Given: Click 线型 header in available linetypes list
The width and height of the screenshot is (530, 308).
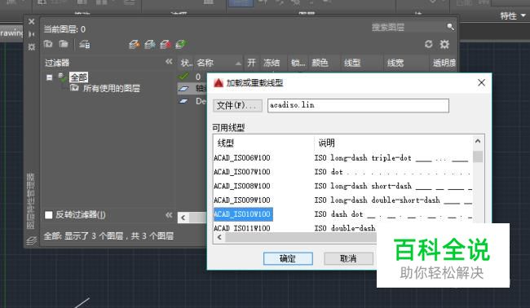Looking at the screenshot, I should pyautogui.click(x=226, y=143).
